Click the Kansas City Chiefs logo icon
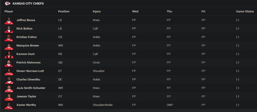This screenshot has width=257, height=112. (7, 4)
